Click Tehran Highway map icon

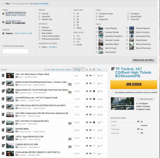click(x=132, y=28)
